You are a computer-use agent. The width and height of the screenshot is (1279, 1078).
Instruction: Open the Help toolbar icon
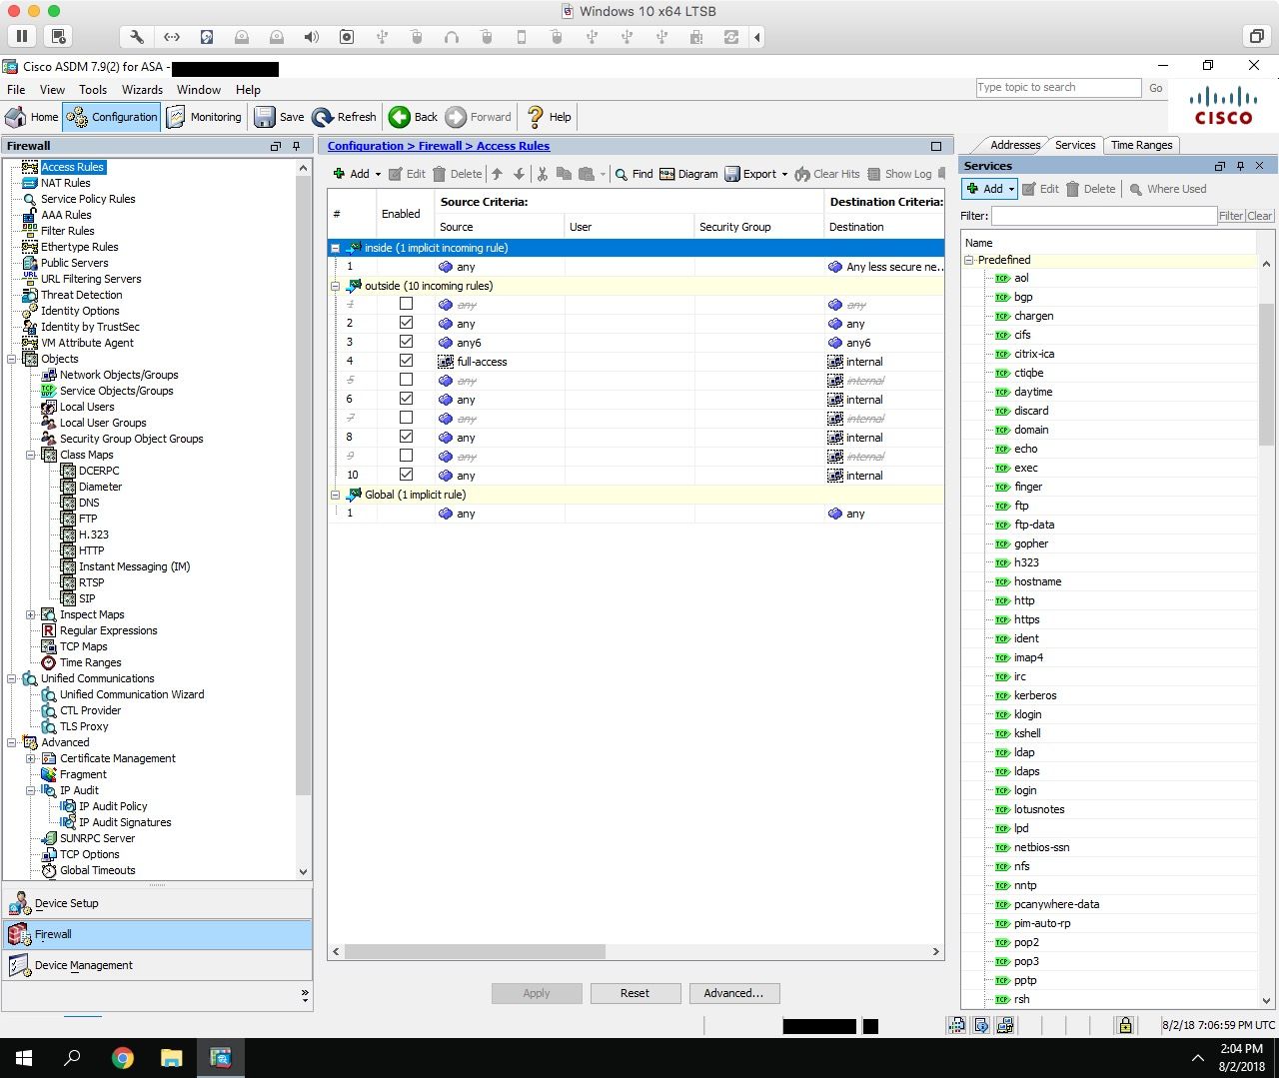(536, 117)
